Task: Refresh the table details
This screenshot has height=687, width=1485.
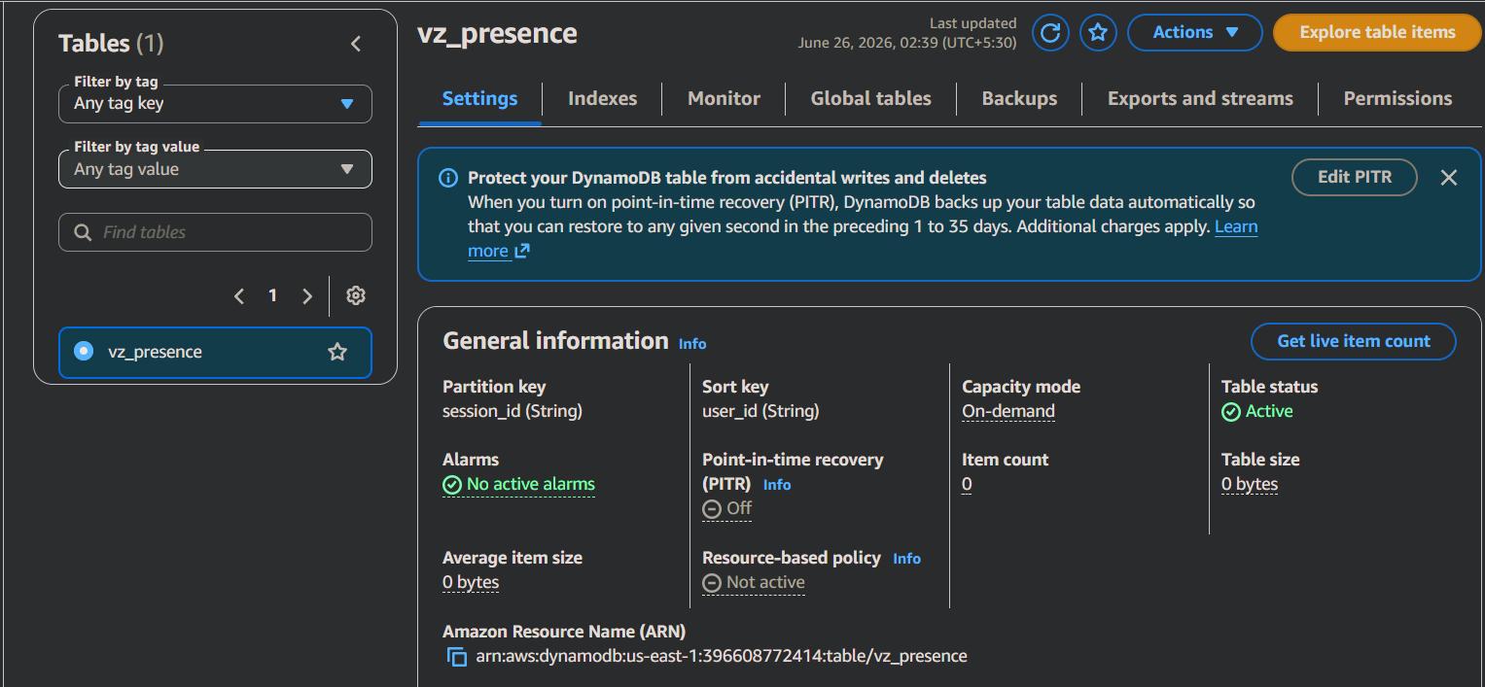Action: (1050, 33)
